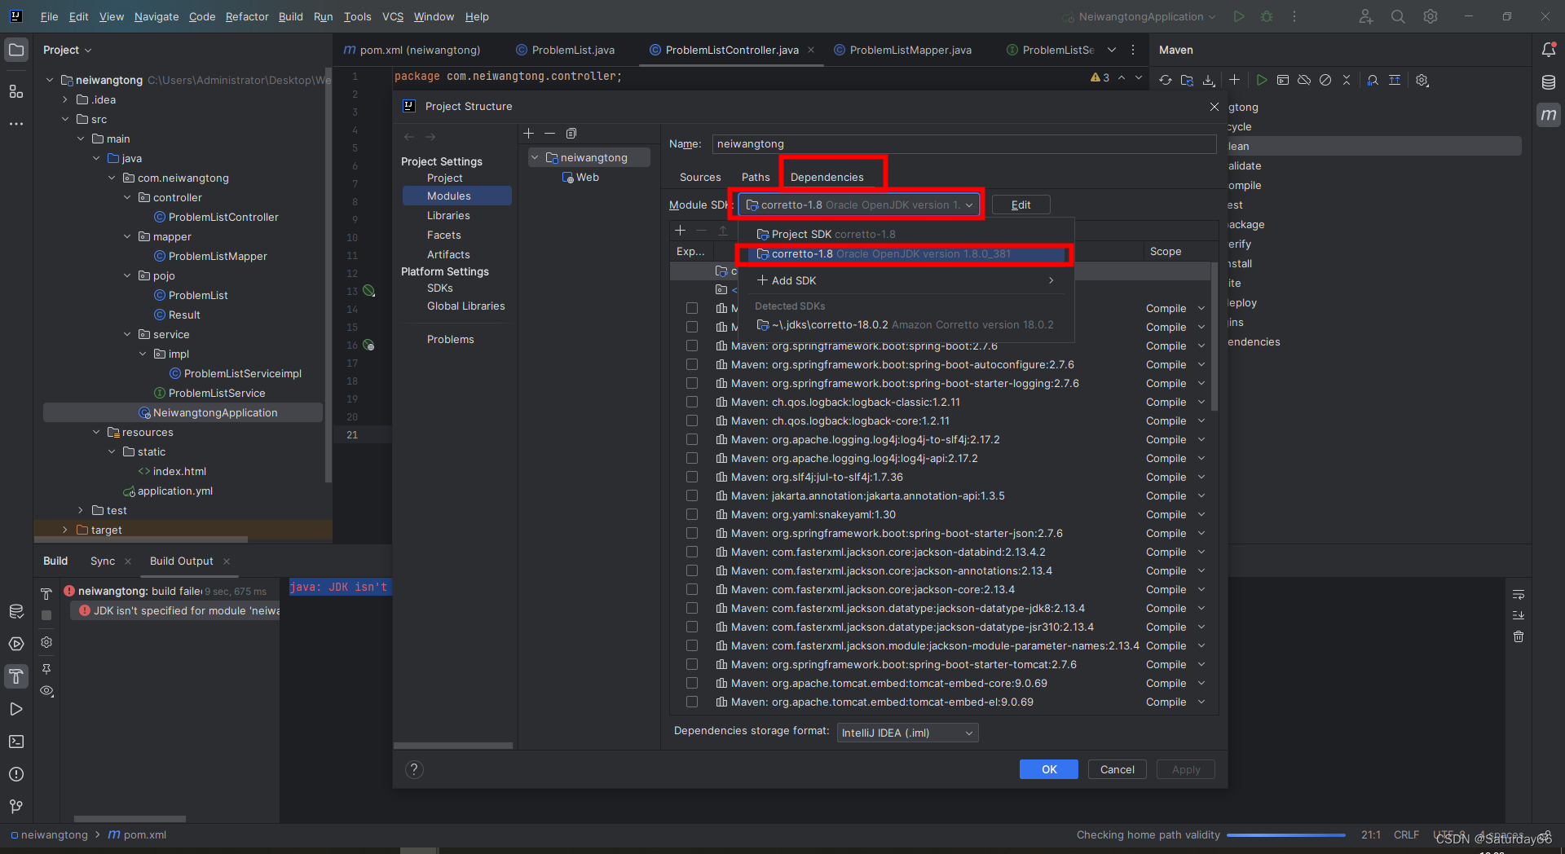Check export for logback-core:1.2.11
This screenshot has height=854, width=1565.
(692, 420)
